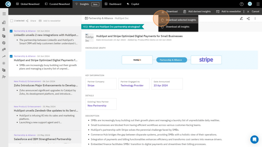Open the three-dot more options menu
This screenshot has height=147, width=262.
tap(255, 18)
